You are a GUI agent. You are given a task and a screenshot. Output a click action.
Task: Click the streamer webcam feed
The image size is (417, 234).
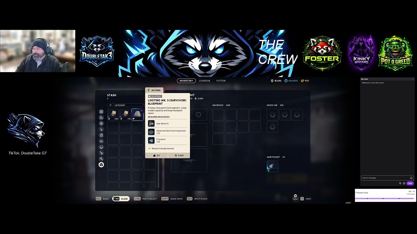(x=37, y=51)
